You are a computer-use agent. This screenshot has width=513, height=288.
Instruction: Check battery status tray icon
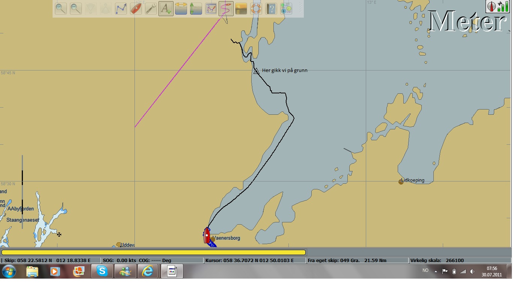[x=454, y=271]
